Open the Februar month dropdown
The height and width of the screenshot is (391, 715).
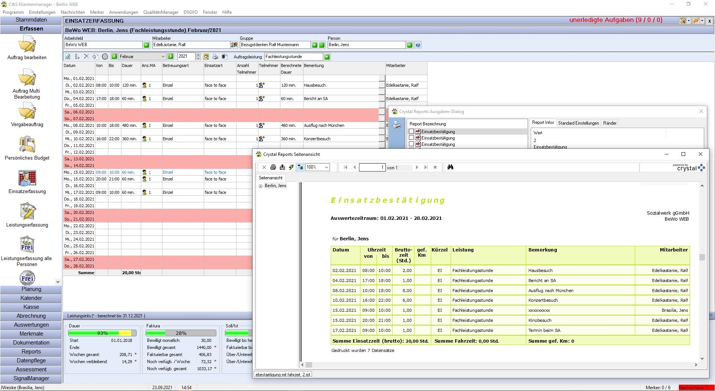click(163, 57)
